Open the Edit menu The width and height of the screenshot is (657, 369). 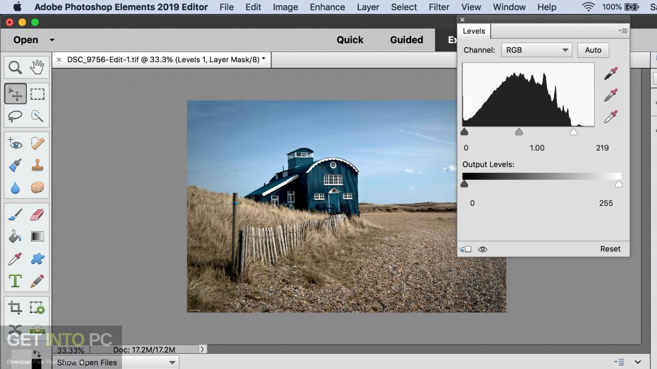click(253, 7)
